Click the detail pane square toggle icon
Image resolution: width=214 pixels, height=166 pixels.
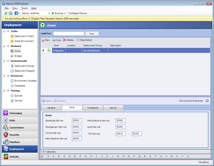(207, 101)
